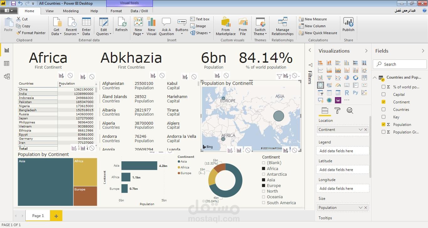428x228 pixels.
Task: Select the Treemap visualization icon
Action: 364,78
